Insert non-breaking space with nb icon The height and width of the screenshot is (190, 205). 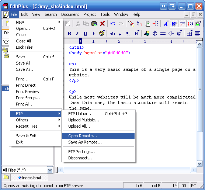tap(112, 34)
